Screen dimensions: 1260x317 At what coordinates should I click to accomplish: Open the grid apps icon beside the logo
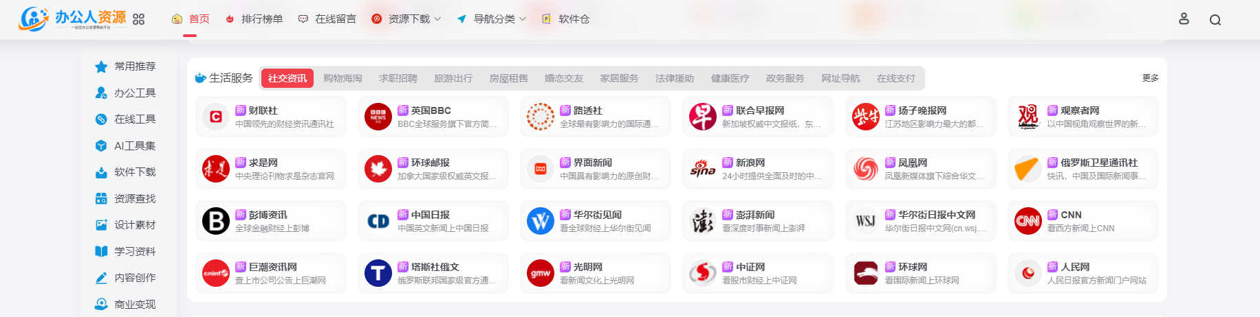138,19
